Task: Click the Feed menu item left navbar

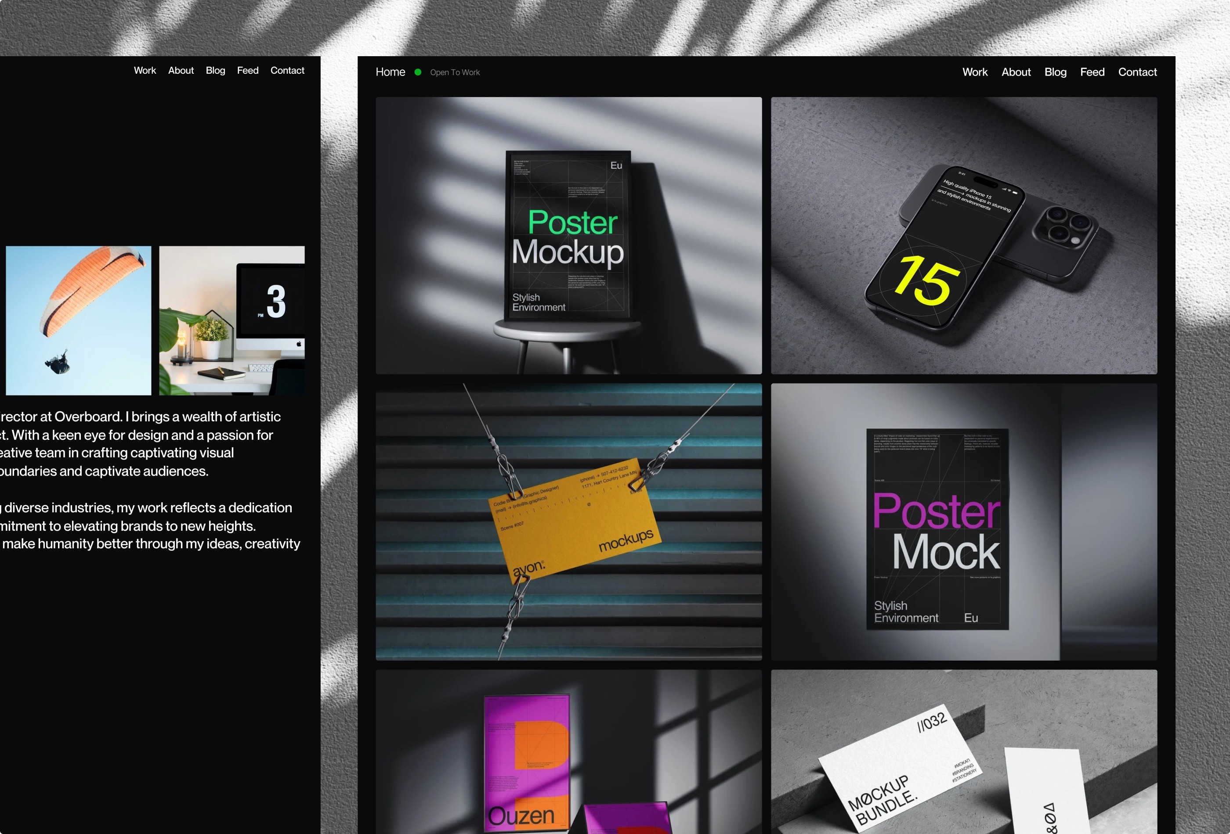Action: click(x=246, y=70)
